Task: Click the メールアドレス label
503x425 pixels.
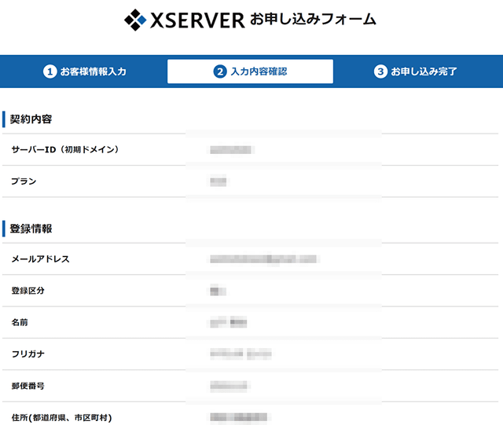Action: [x=40, y=258]
